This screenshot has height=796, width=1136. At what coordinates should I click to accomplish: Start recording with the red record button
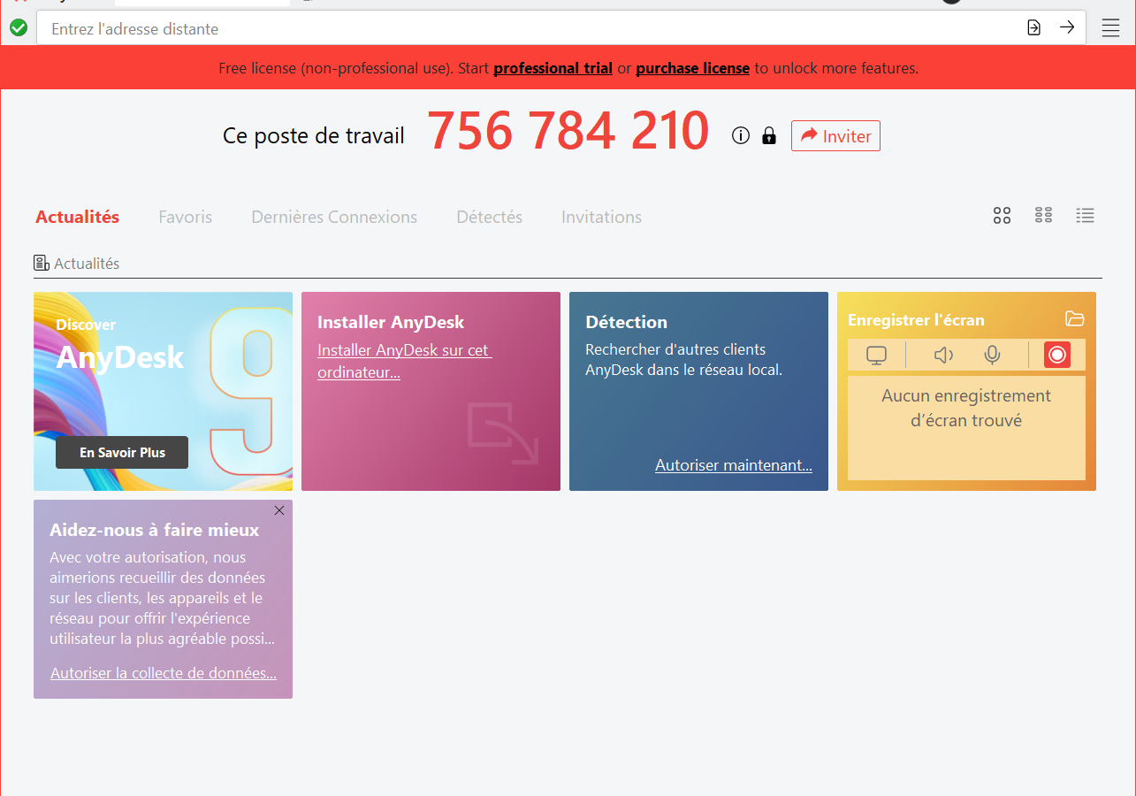[x=1057, y=355]
